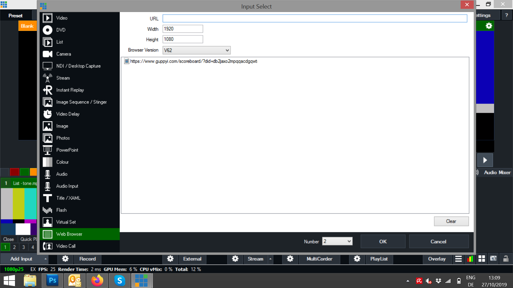Enable the Overlay toggle button

click(x=437, y=258)
